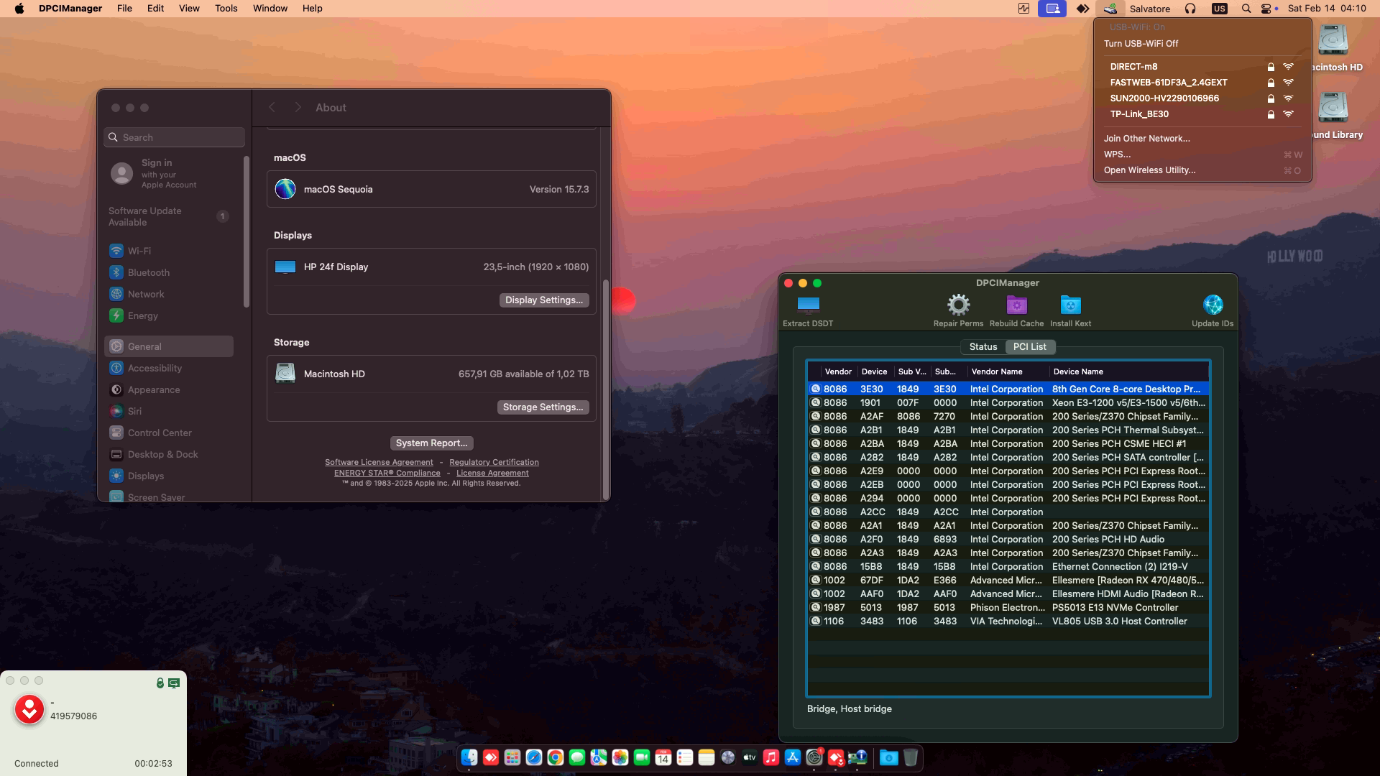Open Apple TV from the Dock
Screen dimensions: 1380x776
pos(750,757)
